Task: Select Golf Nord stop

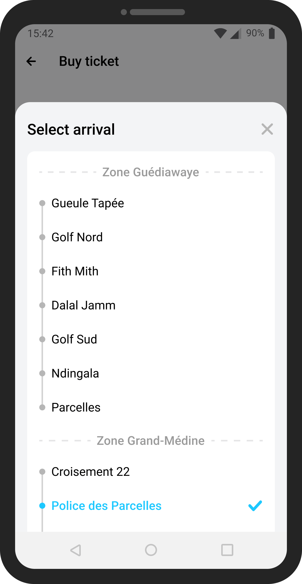Action: point(77,237)
